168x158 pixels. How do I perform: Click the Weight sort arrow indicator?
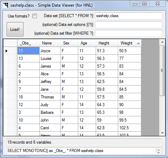tap(138, 43)
